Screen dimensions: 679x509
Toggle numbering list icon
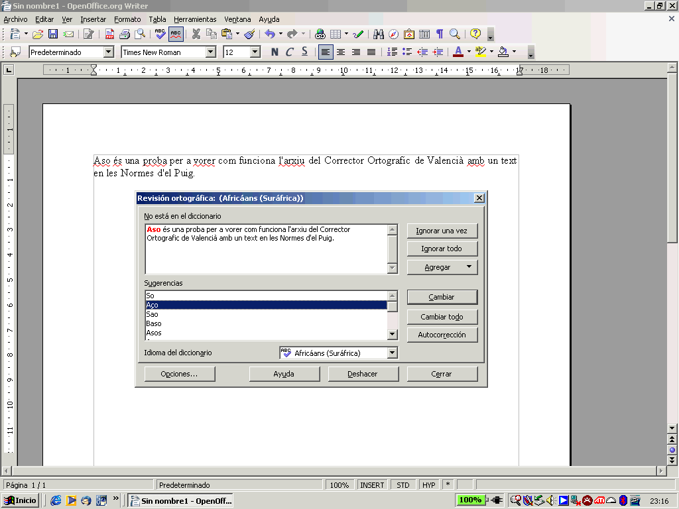pyautogui.click(x=392, y=52)
